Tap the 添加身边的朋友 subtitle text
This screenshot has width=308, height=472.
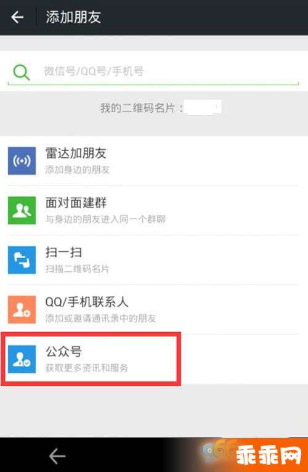click(x=77, y=170)
